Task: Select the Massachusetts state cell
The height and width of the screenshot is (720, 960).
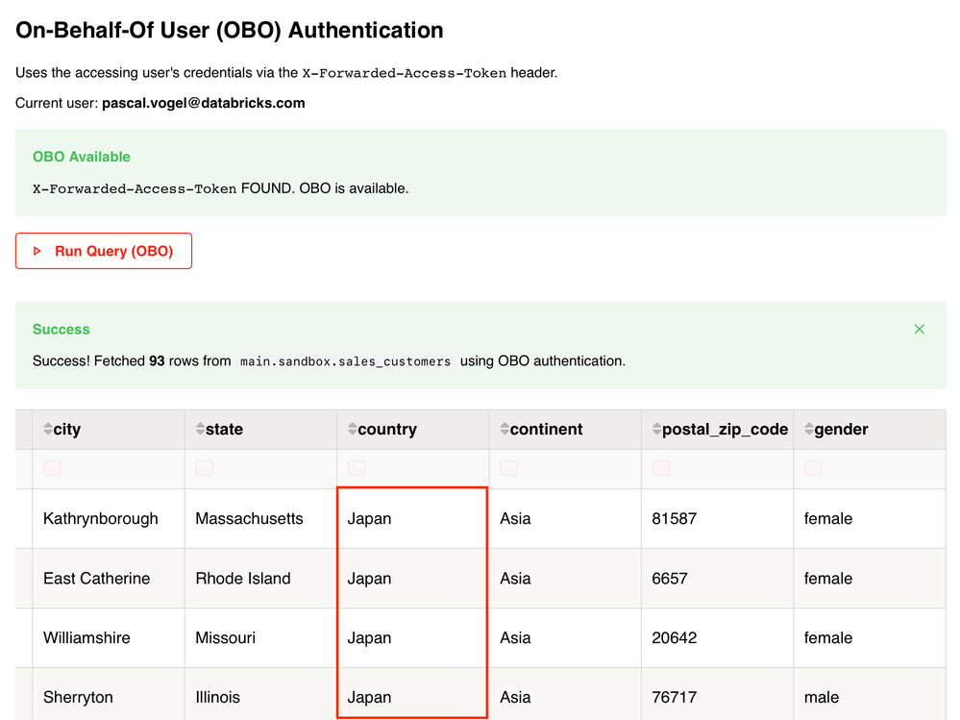Action: point(260,518)
